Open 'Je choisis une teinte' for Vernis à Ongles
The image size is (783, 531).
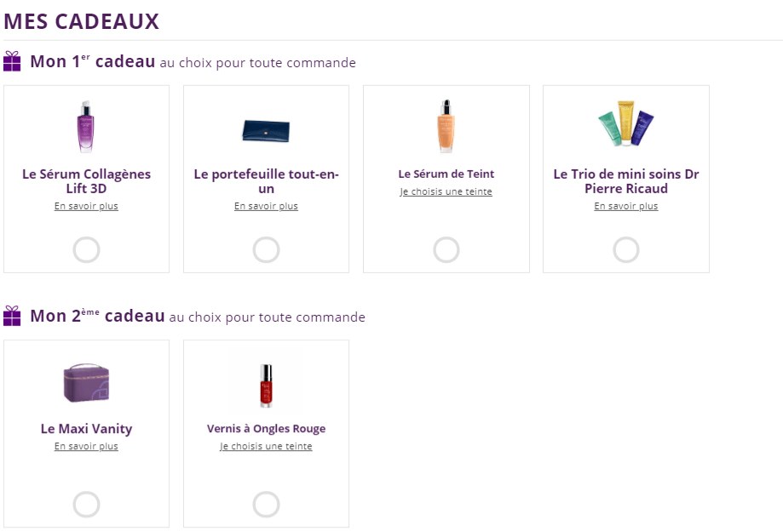click(266, 446)
